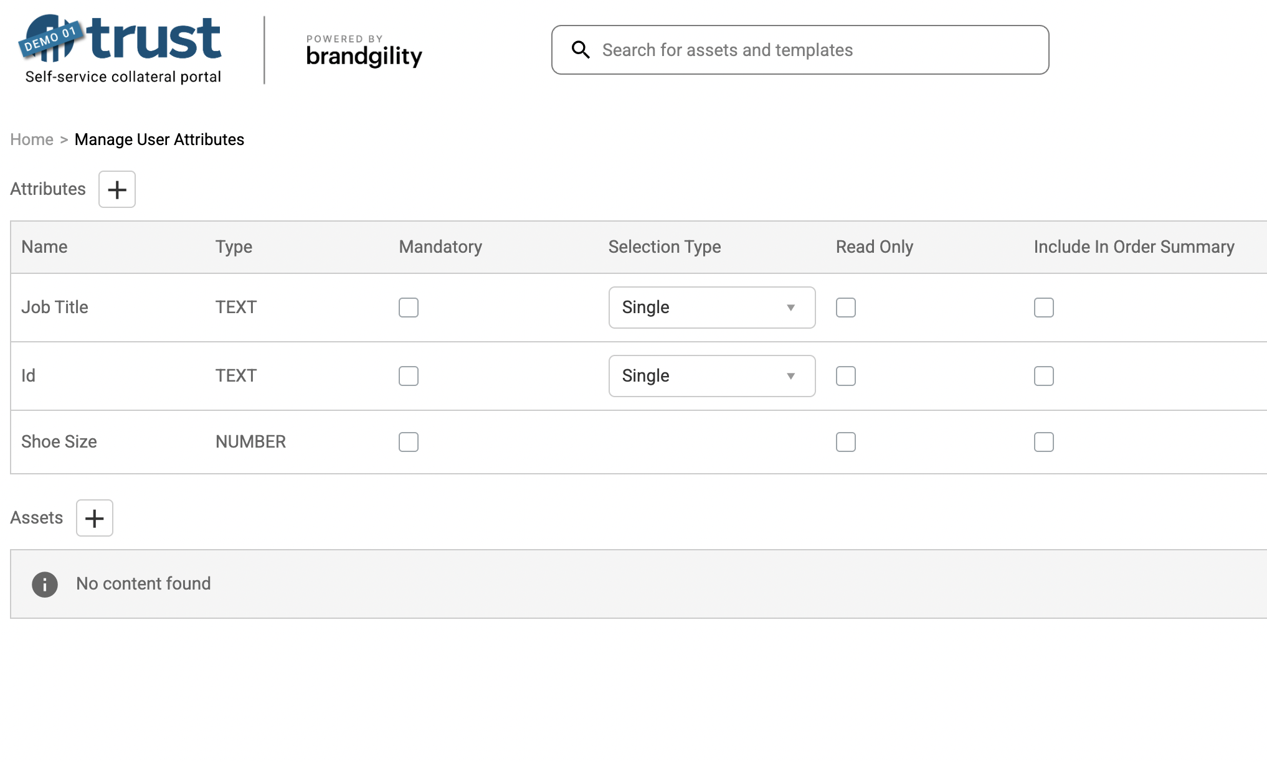Enable Read Only for Job Title
Image resolution: width=1267 pixels, height=762 pixels.
click(846, 308)
